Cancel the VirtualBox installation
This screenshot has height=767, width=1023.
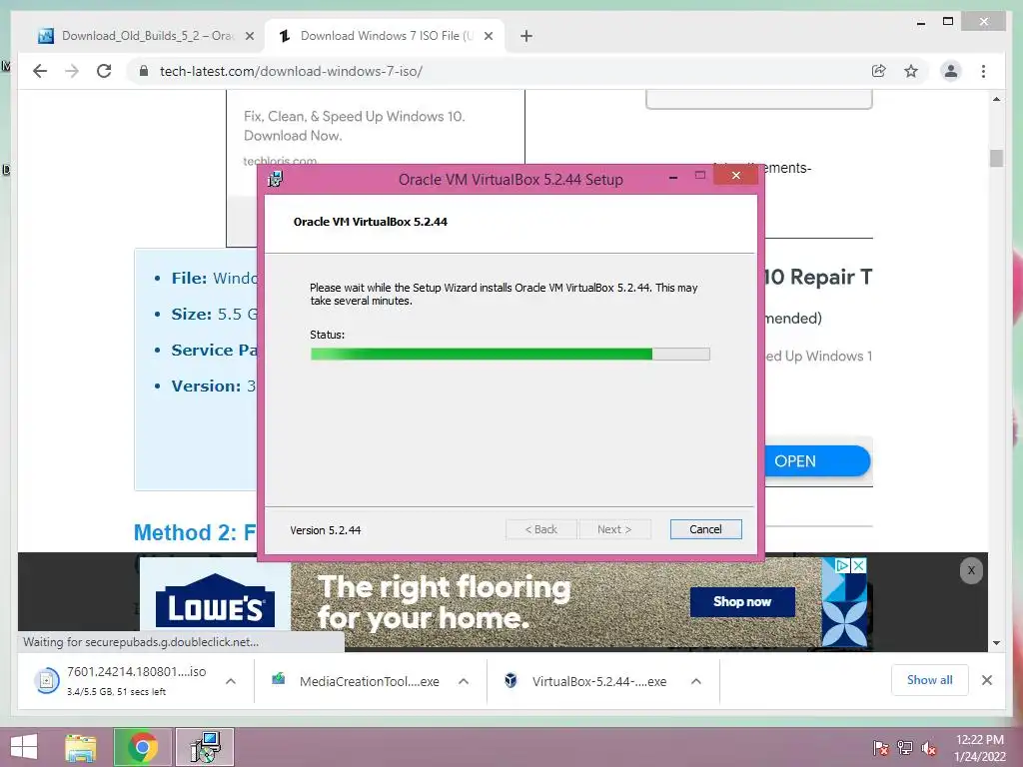click(705, 529)
